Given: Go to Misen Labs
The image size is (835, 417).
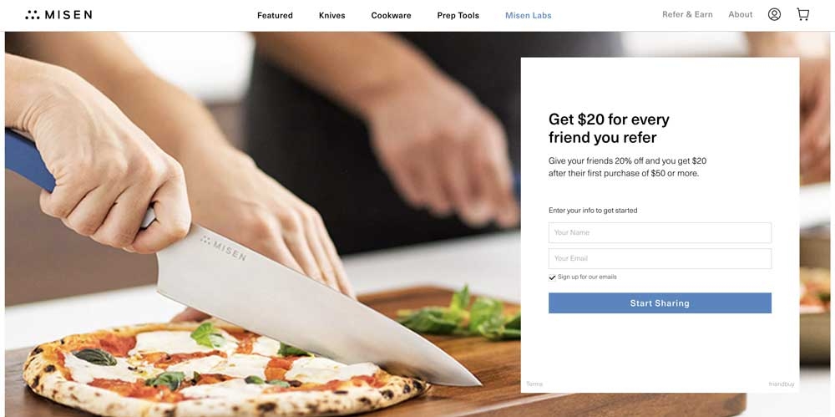Looking at the screenshot, I should 529,16.
